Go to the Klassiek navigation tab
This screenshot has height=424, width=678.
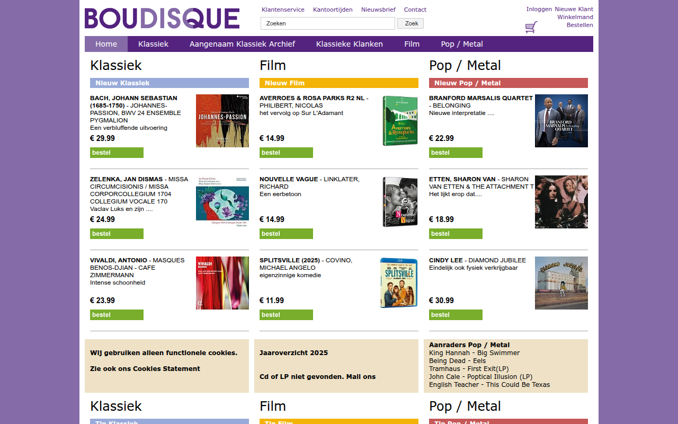[154, 44]
